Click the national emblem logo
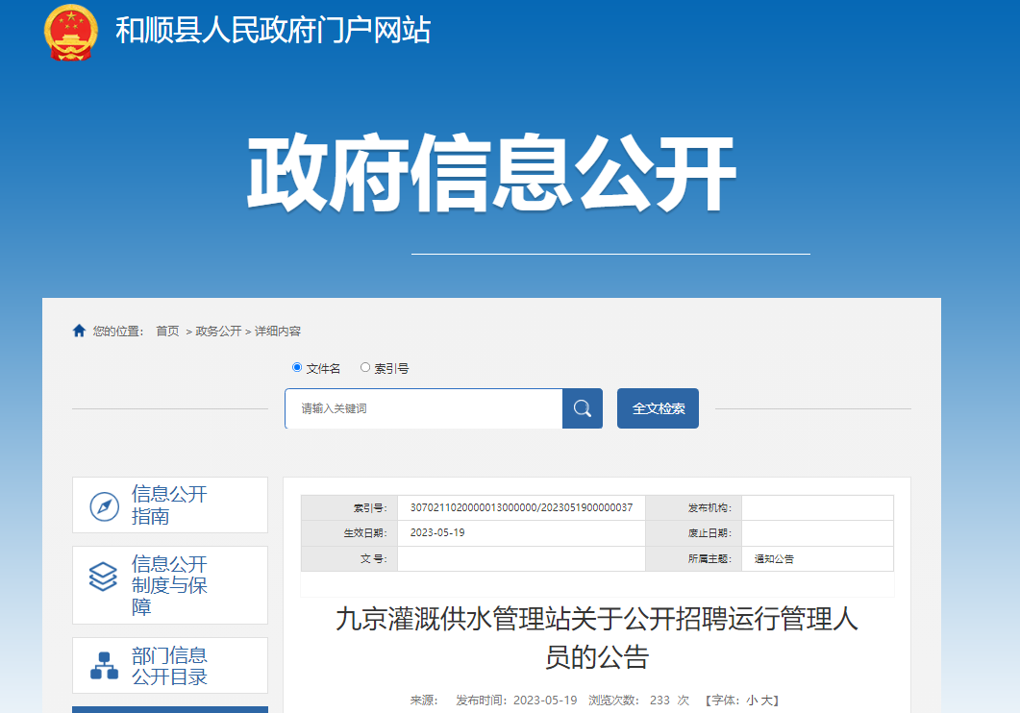The image size is (1020, 713). pos(70,32)
